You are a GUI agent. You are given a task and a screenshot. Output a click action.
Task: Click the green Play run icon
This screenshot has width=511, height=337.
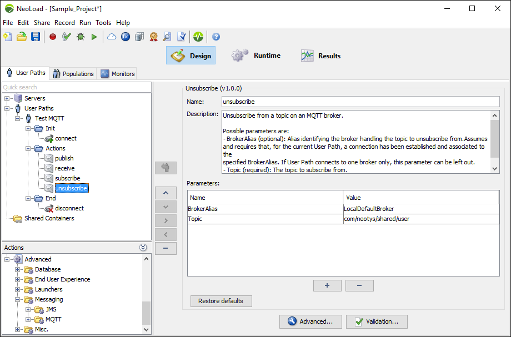click(x=94, y=37)
